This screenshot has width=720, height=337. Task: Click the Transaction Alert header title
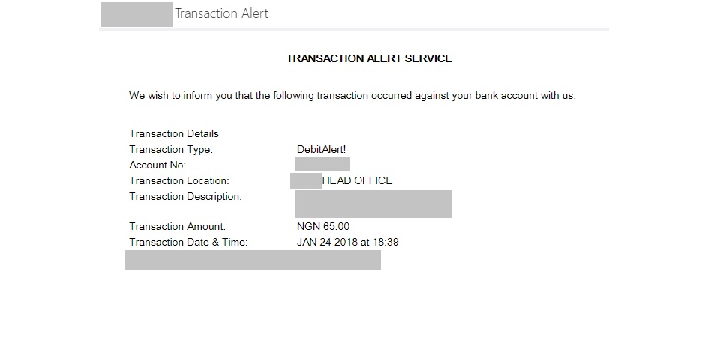pyautogui.click(x=221, y=13)
